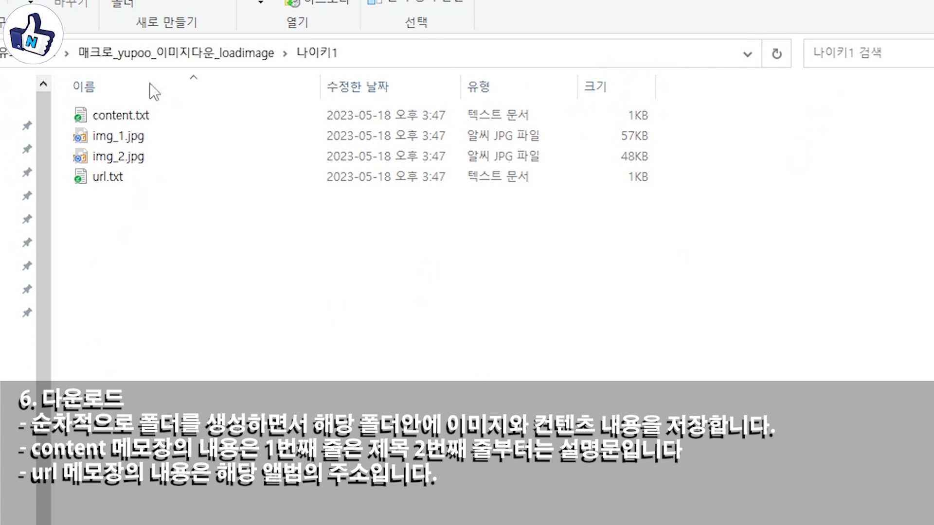Select the img_2.jpg file name

click(x=118, y=157)
